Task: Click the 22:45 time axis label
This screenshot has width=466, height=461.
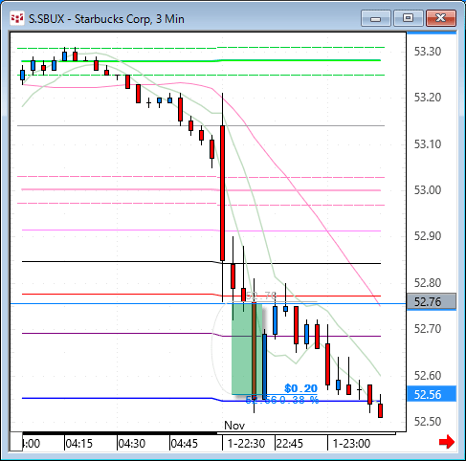Action: pyautogui.click(x=289, y=444)
